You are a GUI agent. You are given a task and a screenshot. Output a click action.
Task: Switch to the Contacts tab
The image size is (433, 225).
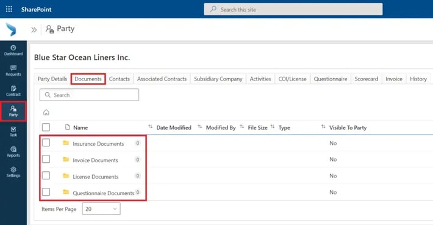120,79
